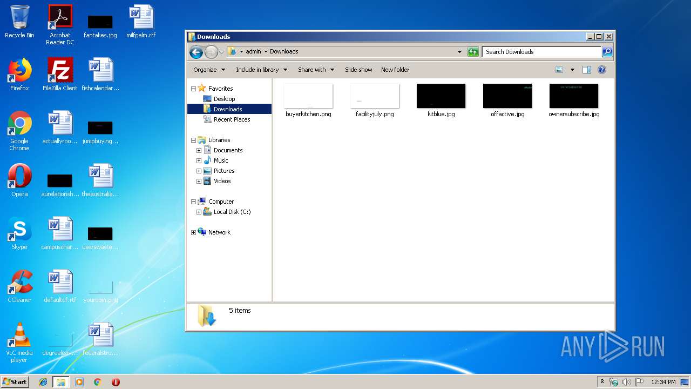Select the actuallyroo document on desktop
The width and height of the screenshot is (691, 389).
point(60,128)
